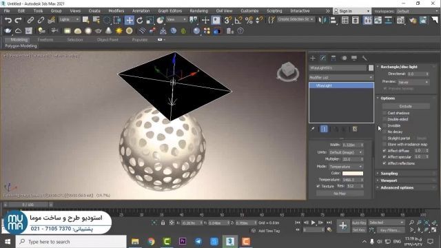441x248 pixels.
Task: Click the teapot render icon in second toolbar
Action: tap(8, 31)
